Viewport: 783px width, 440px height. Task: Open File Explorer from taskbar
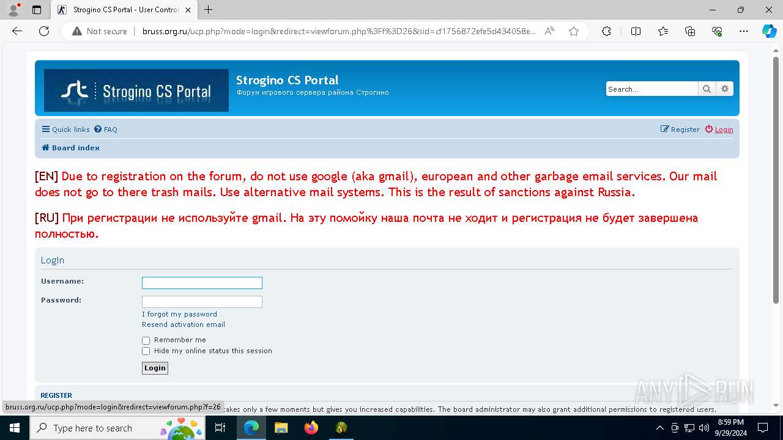coord(281,428)
